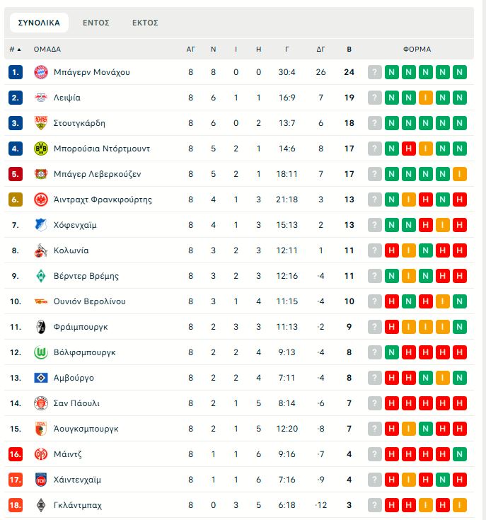Sort by ΔΓ goal difference header
This screenshot has width=486, height=520.
pyautogui.click(x=320, y=50)
